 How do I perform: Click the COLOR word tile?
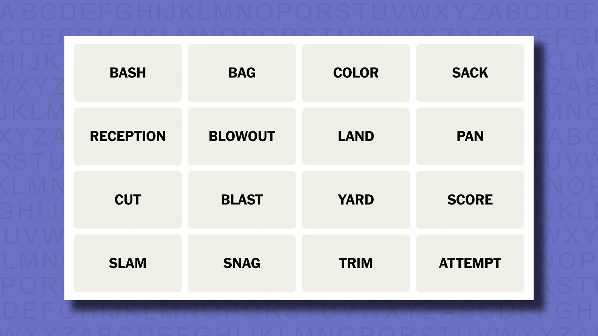coord(356,72)
